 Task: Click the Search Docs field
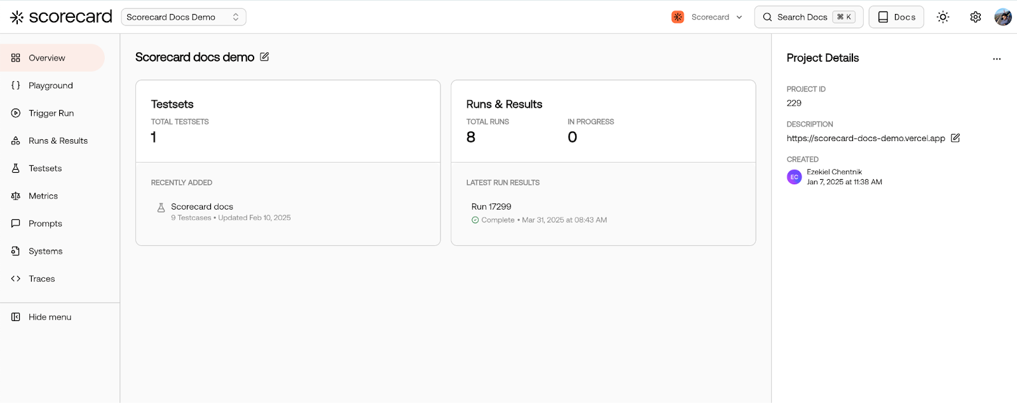coord(809,17)
